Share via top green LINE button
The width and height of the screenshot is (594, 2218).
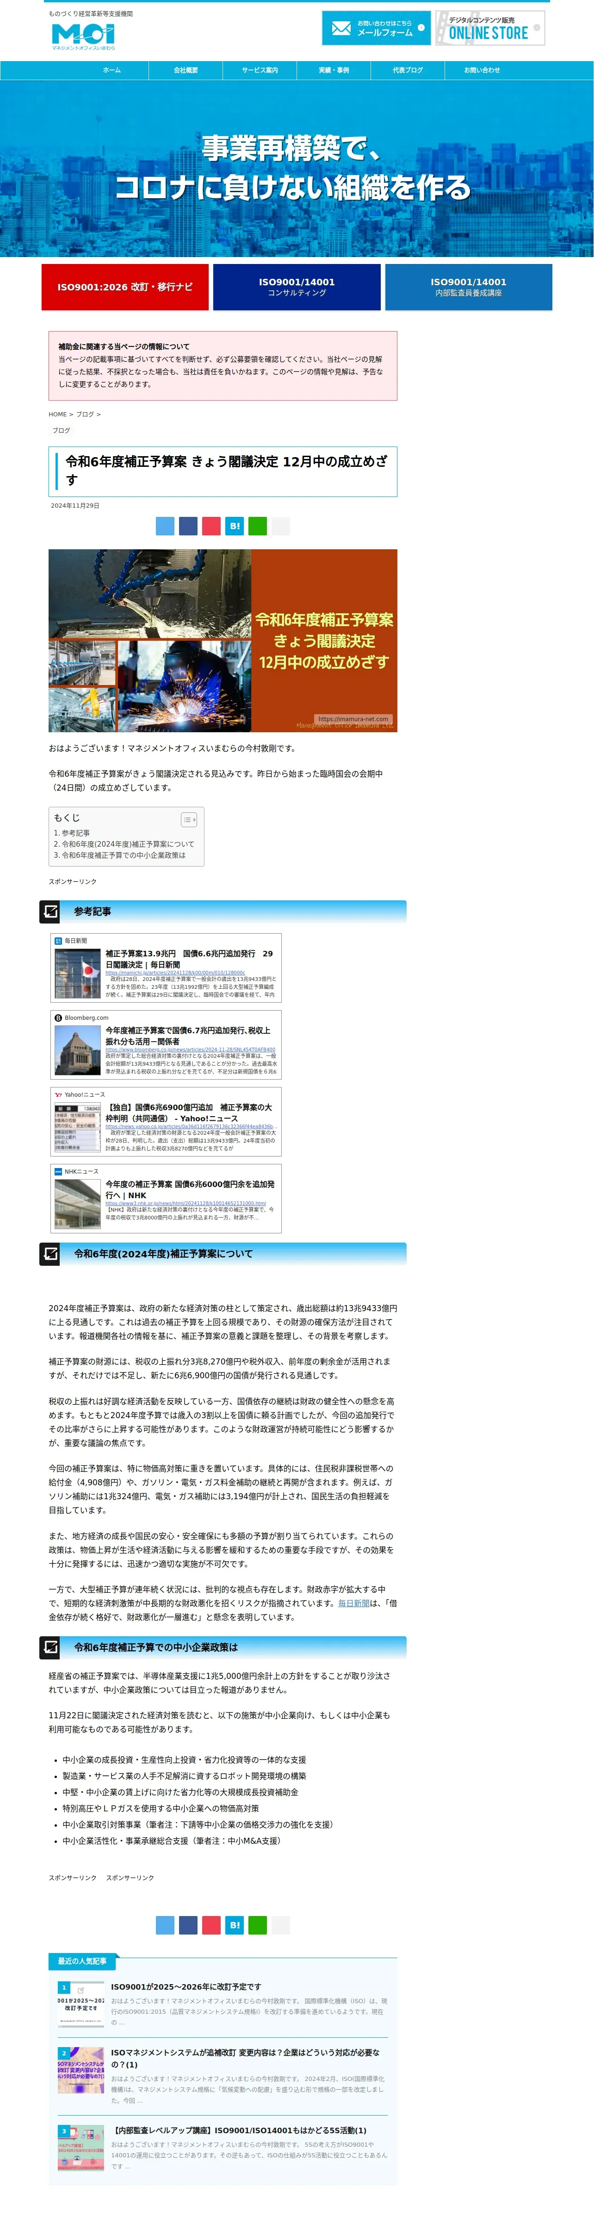(258, 526)
